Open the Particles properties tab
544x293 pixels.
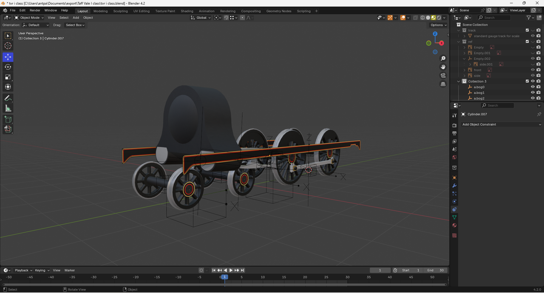(x=454, y=194)
